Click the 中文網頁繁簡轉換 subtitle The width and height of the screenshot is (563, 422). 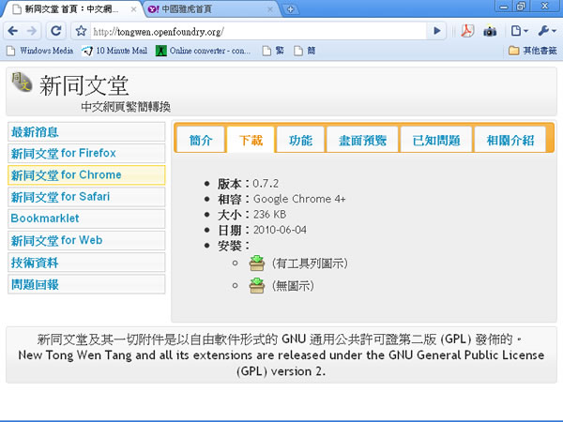[x=126, y=107]
